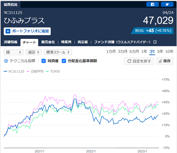Viewport: 177px width, 153px height.
Task: Open 掲示板 tab
Action: (x=83, y=42)
